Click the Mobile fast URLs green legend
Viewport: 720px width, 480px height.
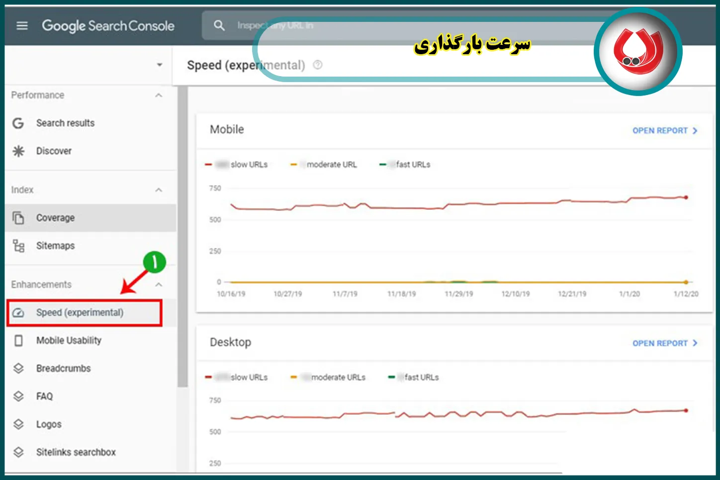click(405, 165)
